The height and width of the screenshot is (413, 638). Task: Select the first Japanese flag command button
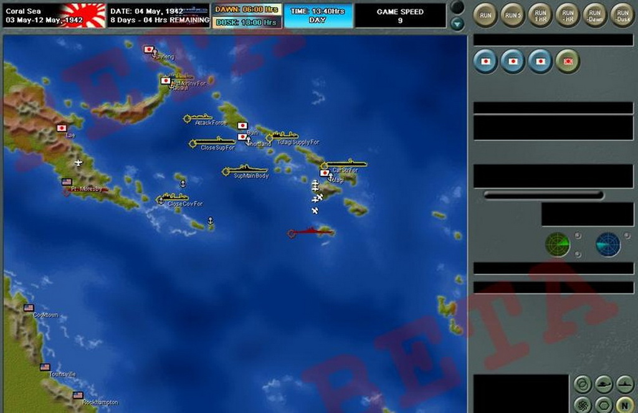coord(486,62)
